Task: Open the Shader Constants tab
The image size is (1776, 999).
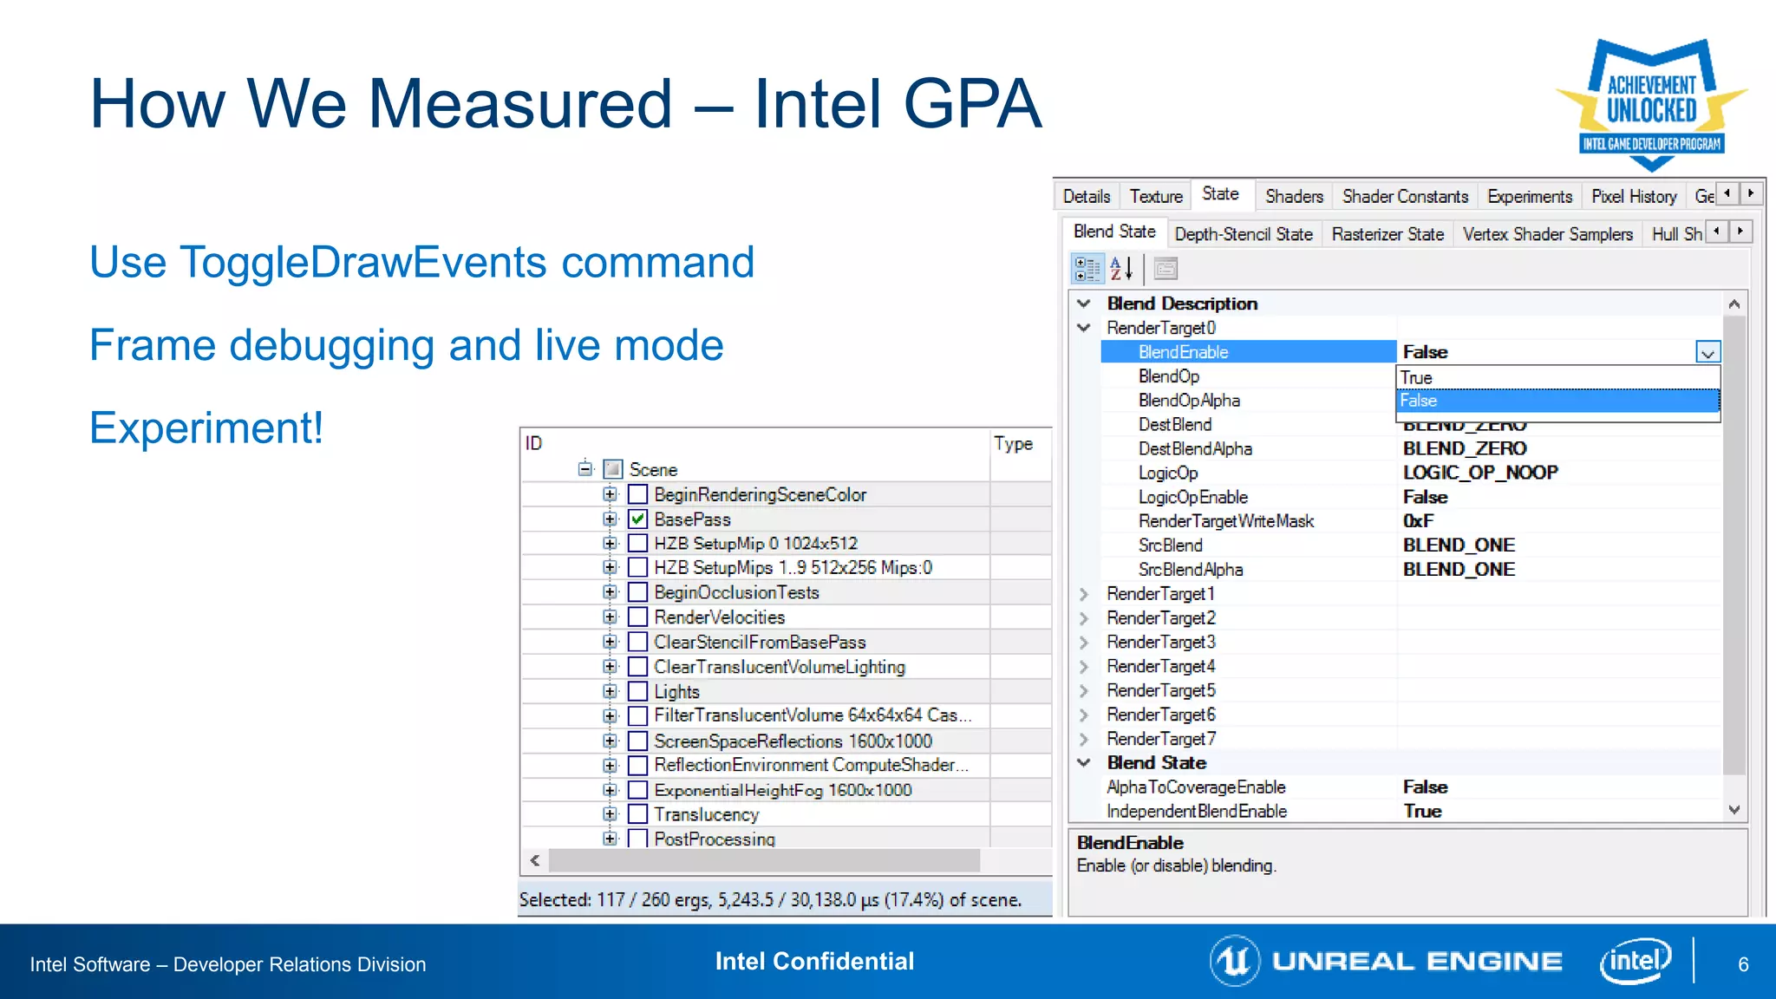Action: [x=1405, y=197]
